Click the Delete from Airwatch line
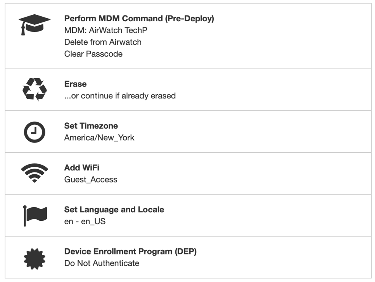The image size is (375, 282). coord(103,42)
